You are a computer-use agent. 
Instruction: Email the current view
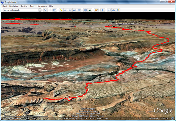(109, 10)
